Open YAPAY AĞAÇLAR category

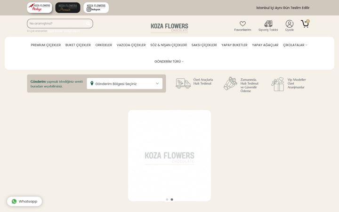pos(265,45)
